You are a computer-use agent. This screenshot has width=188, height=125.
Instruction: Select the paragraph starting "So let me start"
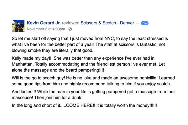click(x=90, y=44)
